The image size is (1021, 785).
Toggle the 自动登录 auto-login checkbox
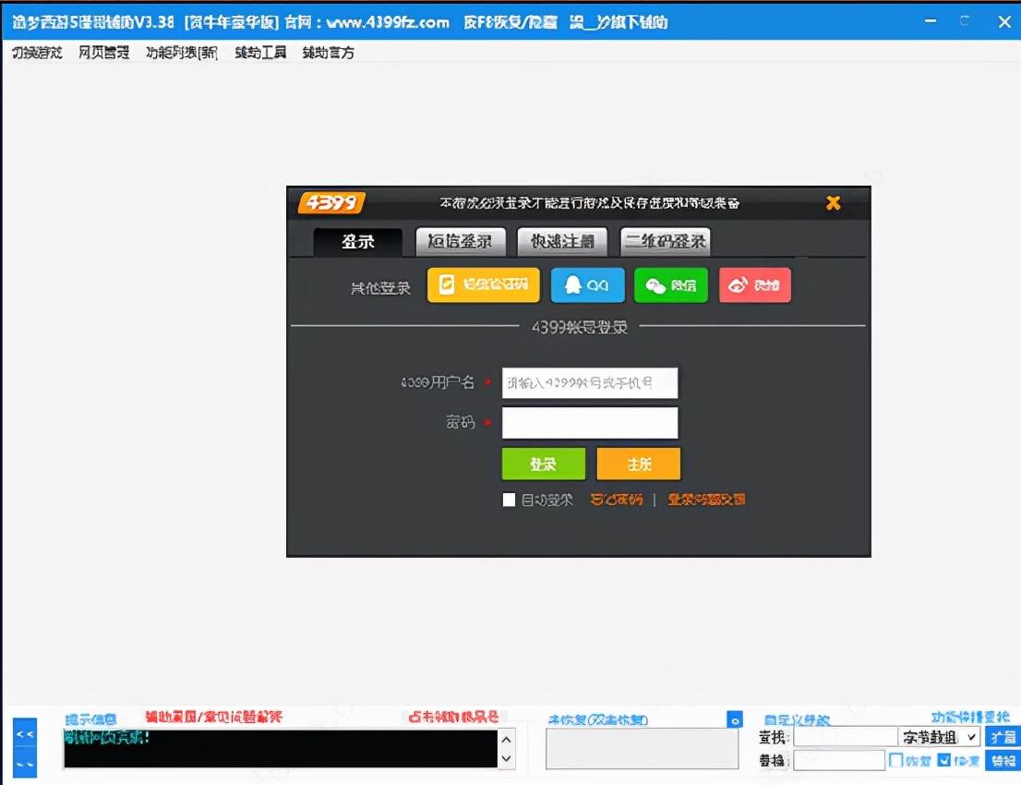(510, 500)
